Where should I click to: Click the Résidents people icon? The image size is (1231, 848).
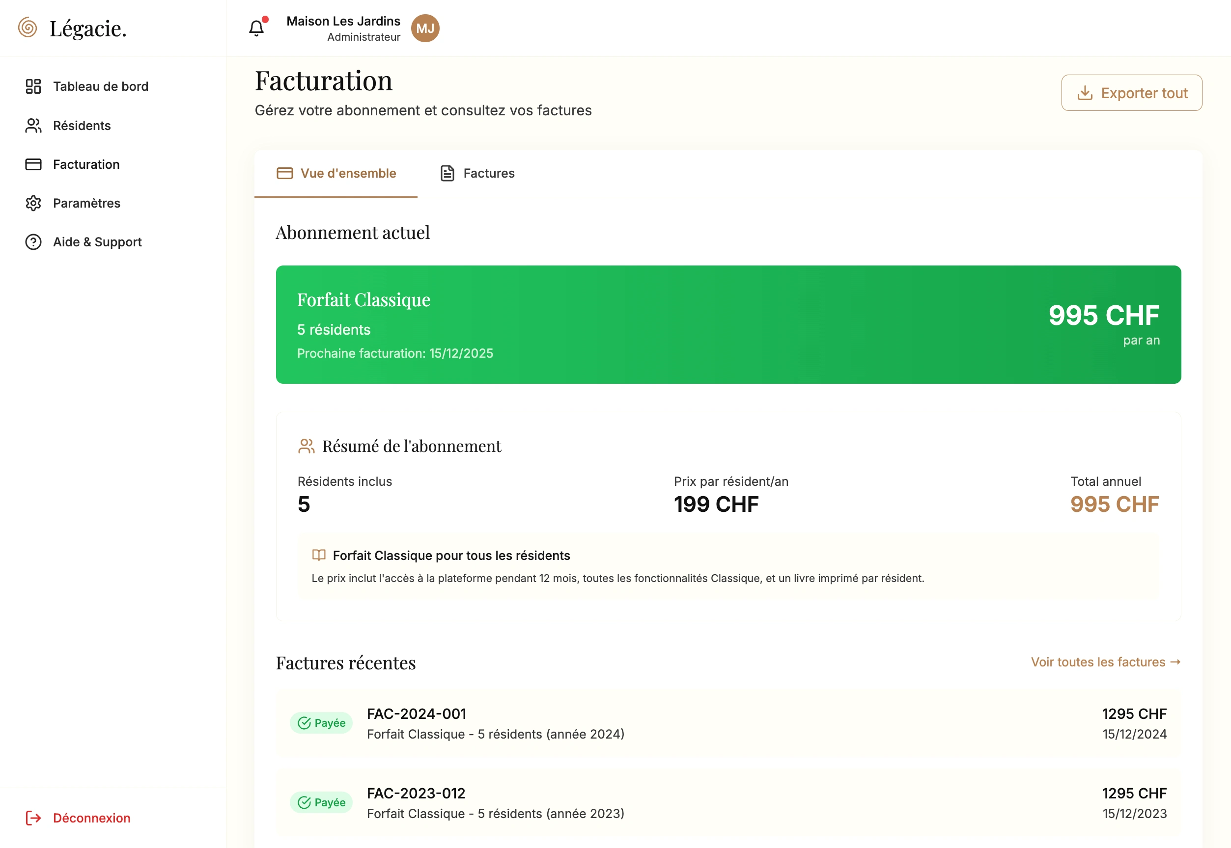pos(33,126)
